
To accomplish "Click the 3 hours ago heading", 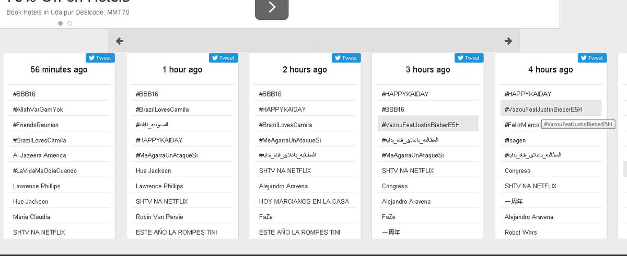I will point(428,70).
